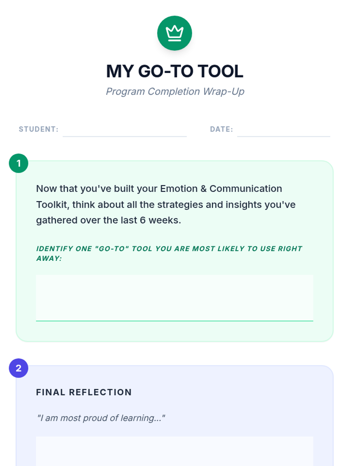Viewport: 349px width, 466px height.
Task: Click the STUDENT label
Action: point(39,129)
